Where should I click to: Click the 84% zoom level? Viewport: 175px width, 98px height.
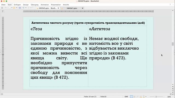click(x=169, y=97)
